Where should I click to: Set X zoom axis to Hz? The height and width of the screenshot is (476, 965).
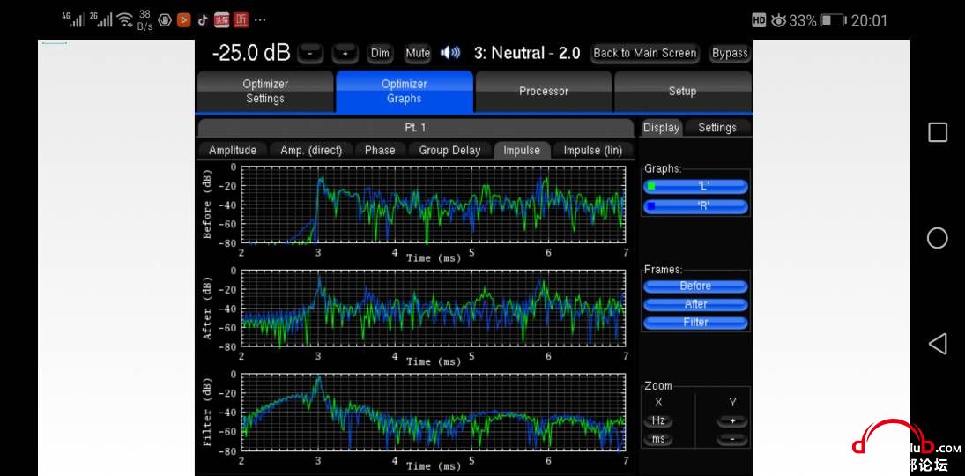click(658, 421)
